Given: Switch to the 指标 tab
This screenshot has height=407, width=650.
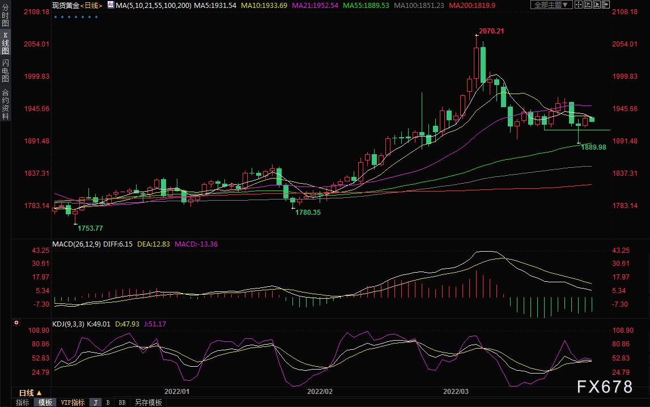Looking at the screenshot, I should (x=23, y=402).
